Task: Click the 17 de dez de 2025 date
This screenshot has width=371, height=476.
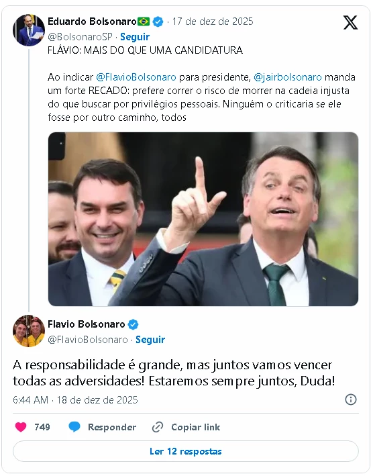Action: [213, 21]
